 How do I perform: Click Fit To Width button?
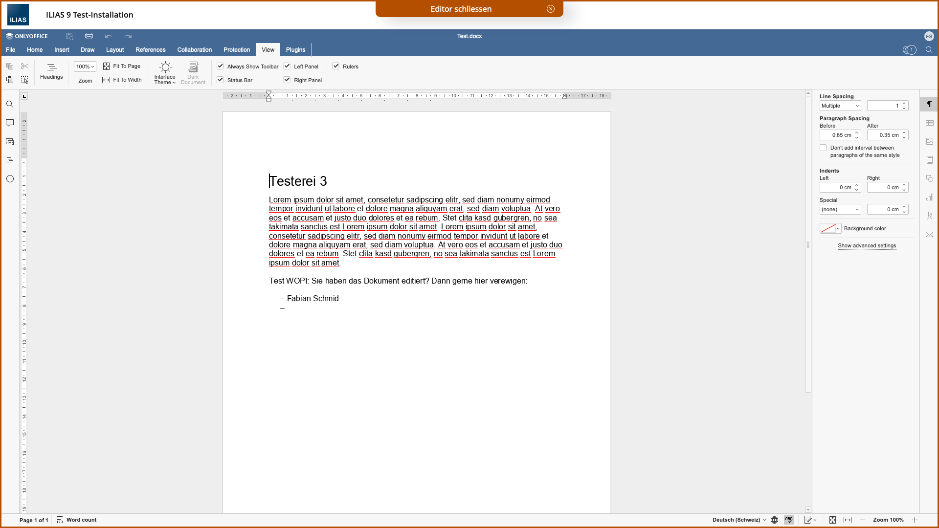(x=122, y=80)
